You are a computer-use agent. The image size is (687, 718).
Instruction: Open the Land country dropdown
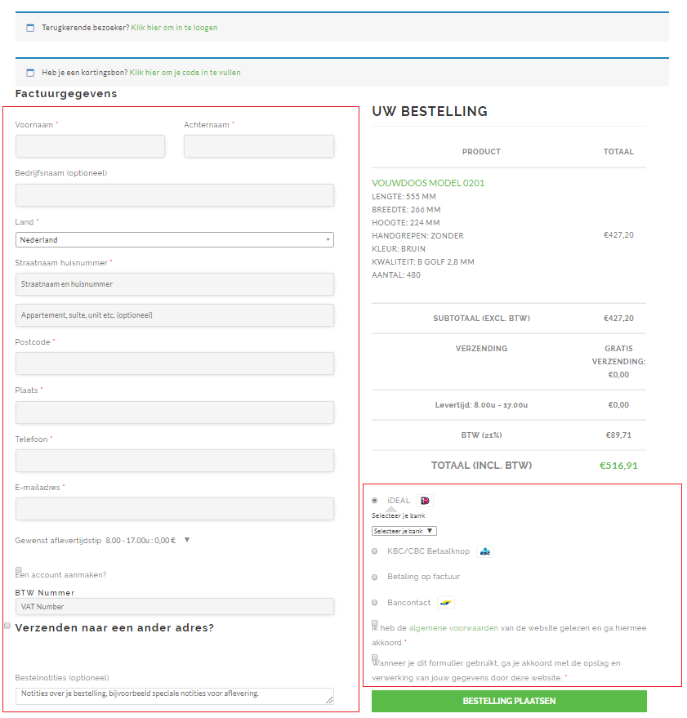174,240
